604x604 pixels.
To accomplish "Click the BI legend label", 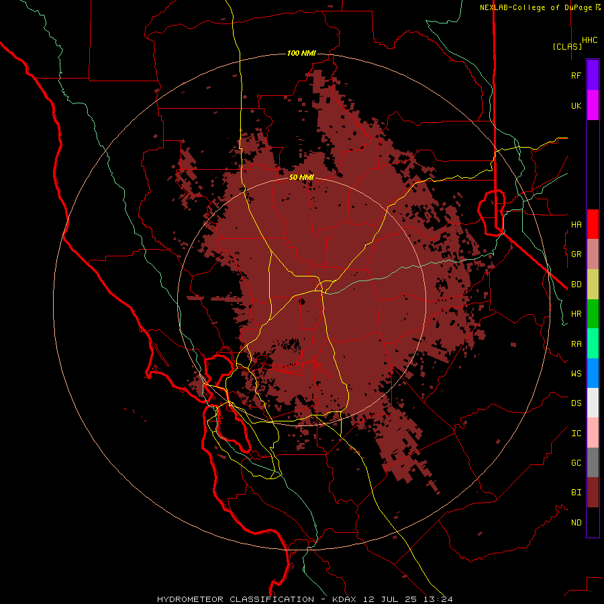I will click(x=576, y=493).
